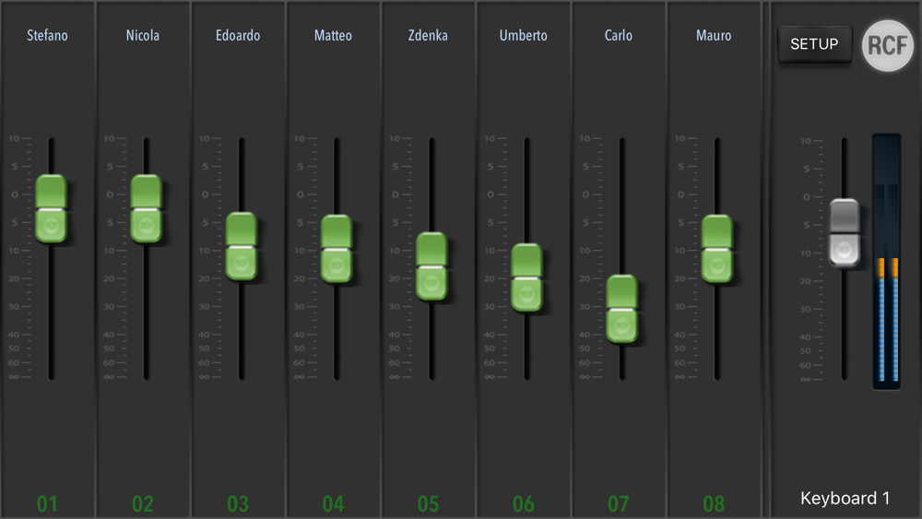922x519 pixels.
Task: Click the round RCF logo icon
Action: click(887, 45)
